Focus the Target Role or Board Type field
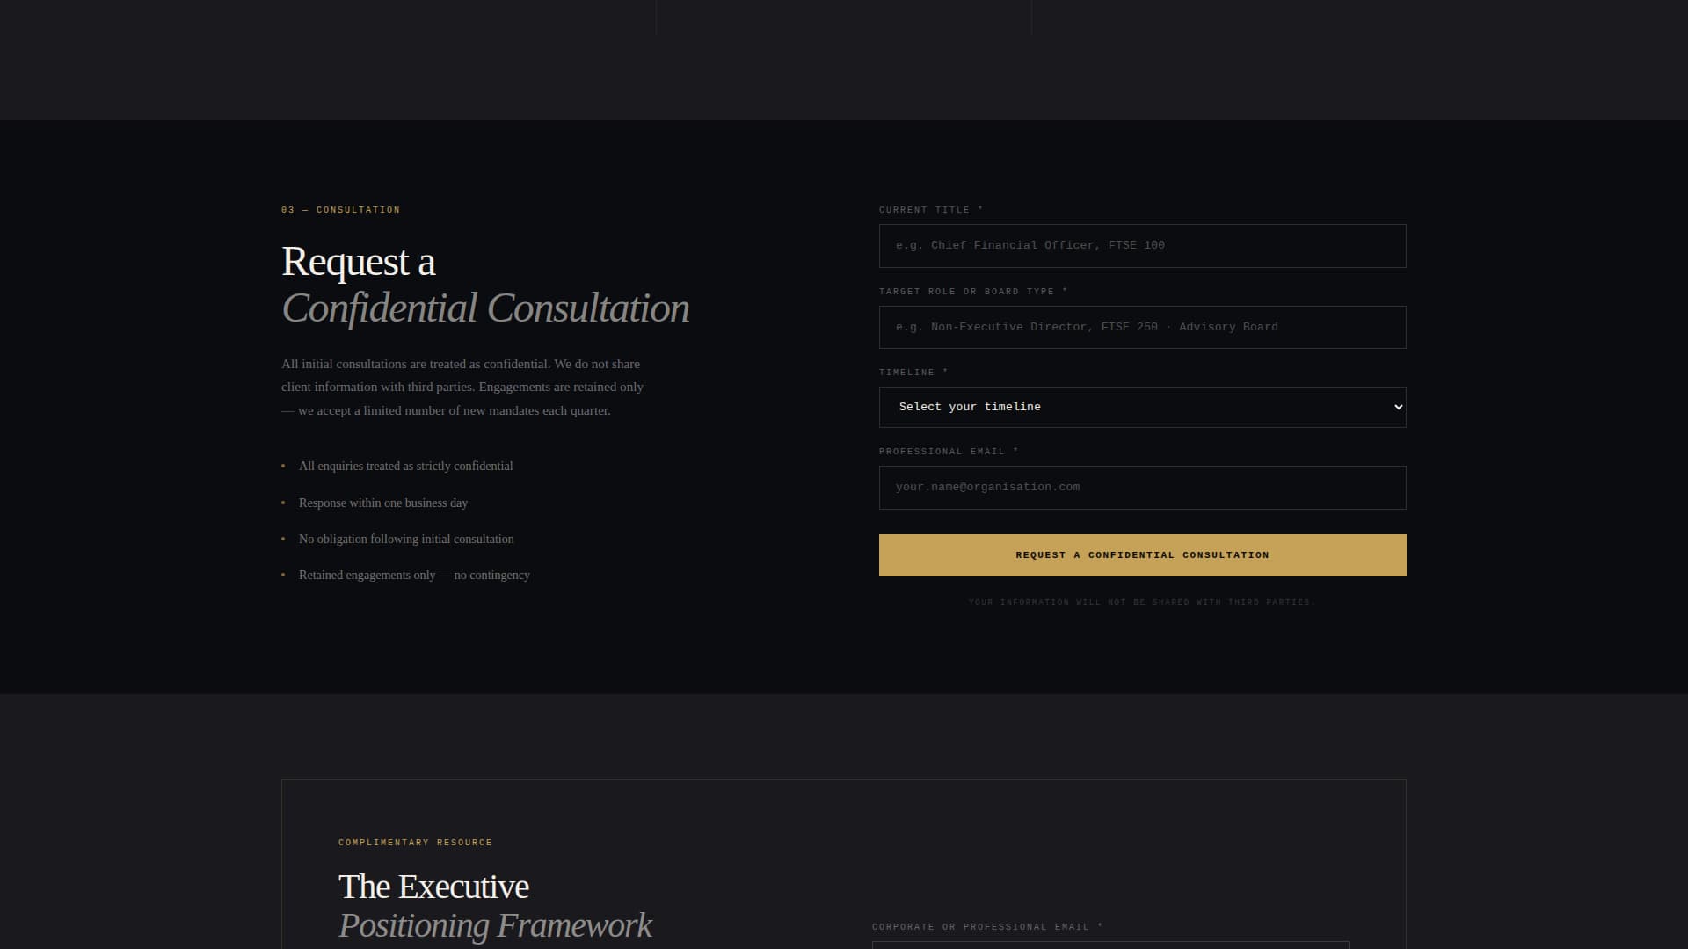Viewport: 1688px width, 949px height. point(1142,327)
